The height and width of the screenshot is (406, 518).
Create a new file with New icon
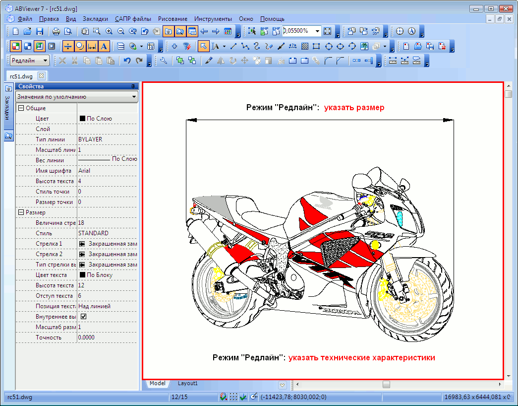coord(15,31)
